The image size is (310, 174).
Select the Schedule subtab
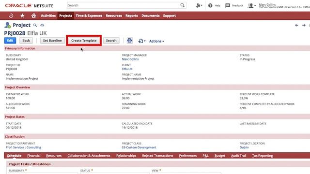[14, 156]
